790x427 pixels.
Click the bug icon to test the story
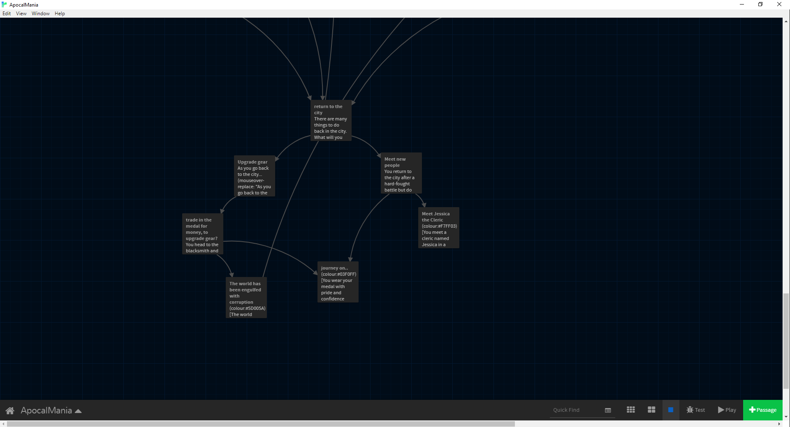coord(689,410)
